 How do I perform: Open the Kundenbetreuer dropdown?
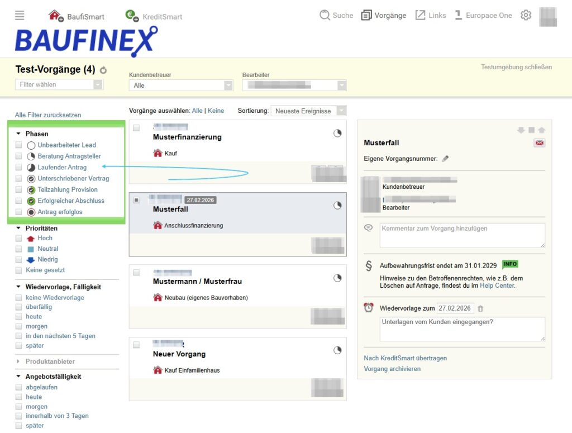(x=180, y=85)
